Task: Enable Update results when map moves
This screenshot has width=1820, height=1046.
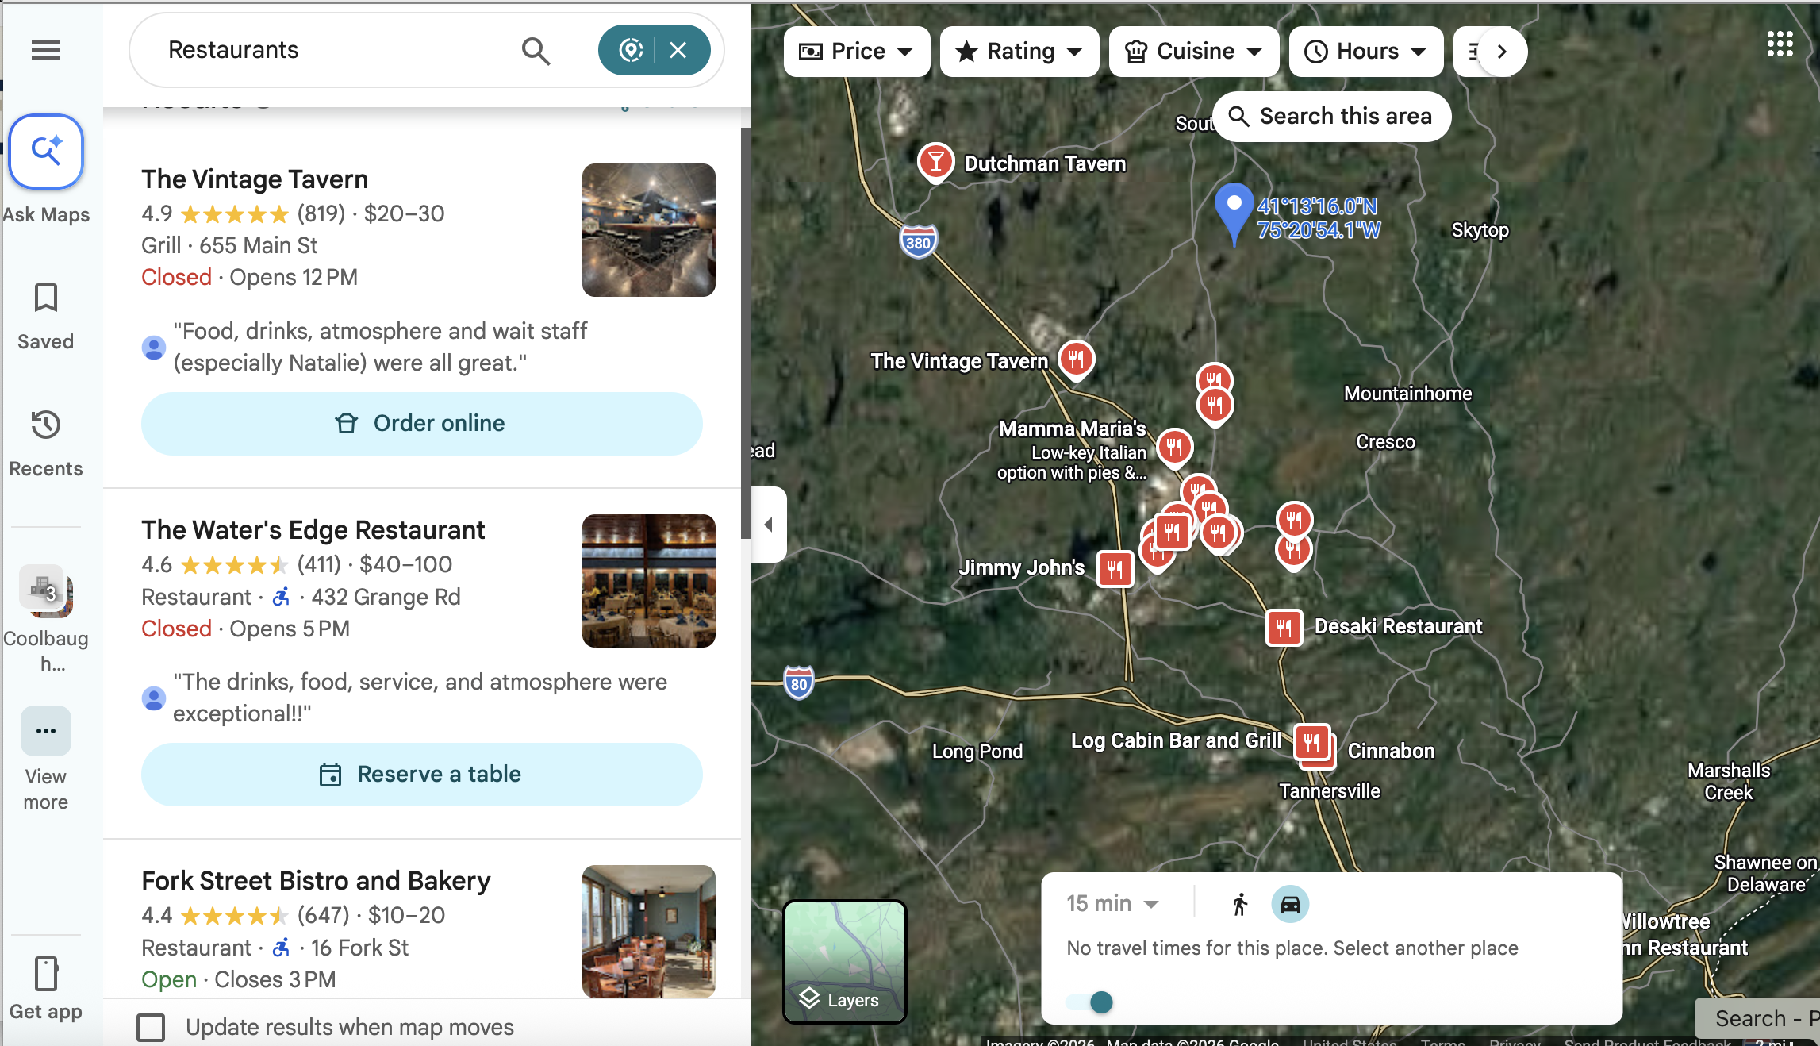Action: 151,1027
